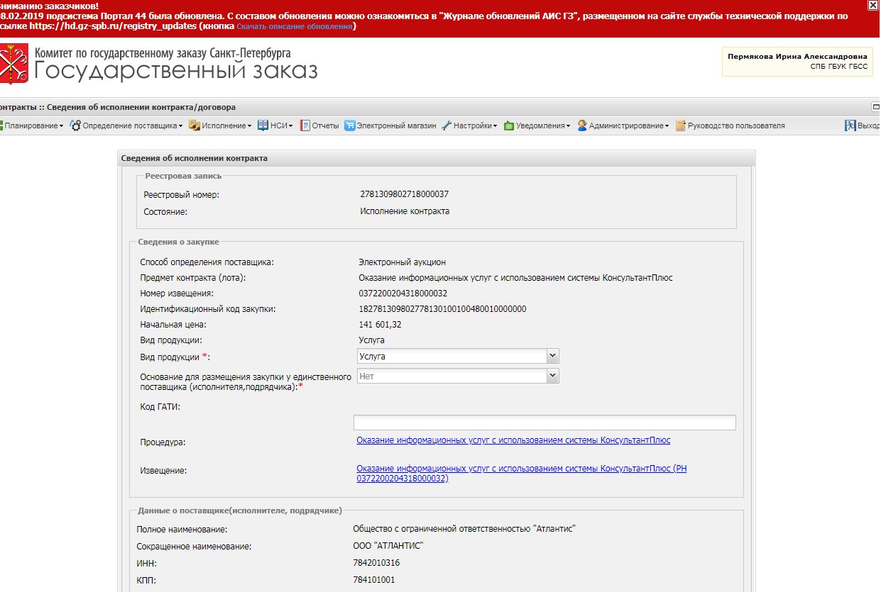Select the short name ООО "АТЛАНТИС"

click(388, 546)
